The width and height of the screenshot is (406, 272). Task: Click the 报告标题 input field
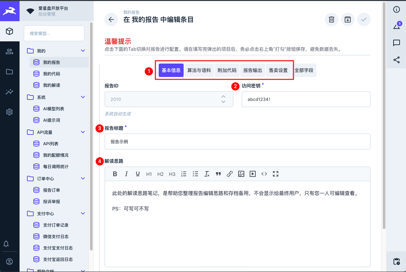pyautogui.click(x=238, y=142)
